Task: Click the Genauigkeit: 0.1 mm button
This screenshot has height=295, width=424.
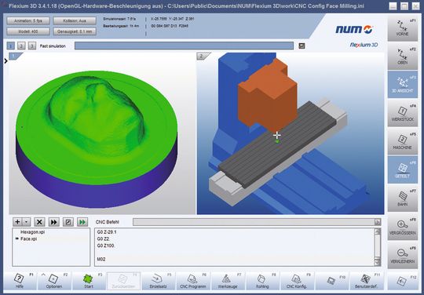Action: pos(75,31)
